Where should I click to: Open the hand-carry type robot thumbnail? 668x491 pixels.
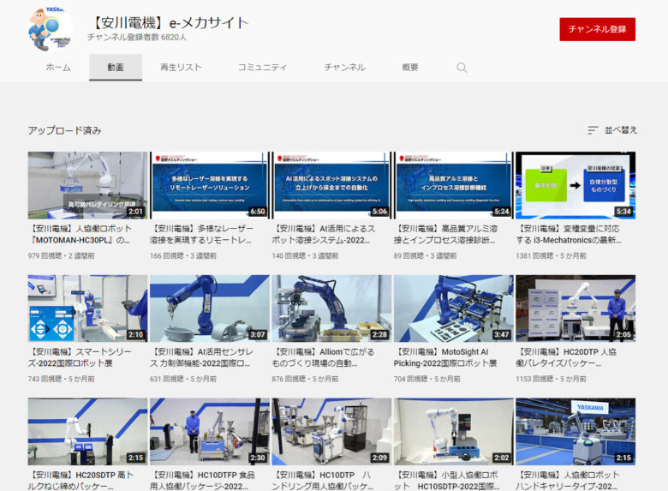(576, 431)
